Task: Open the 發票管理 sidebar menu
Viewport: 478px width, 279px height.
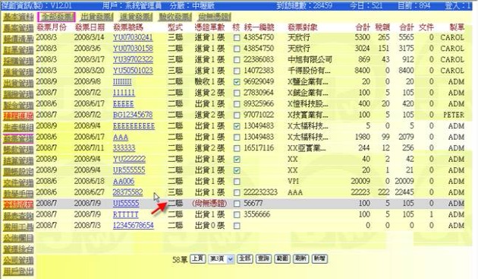Action: pos(18,138)
